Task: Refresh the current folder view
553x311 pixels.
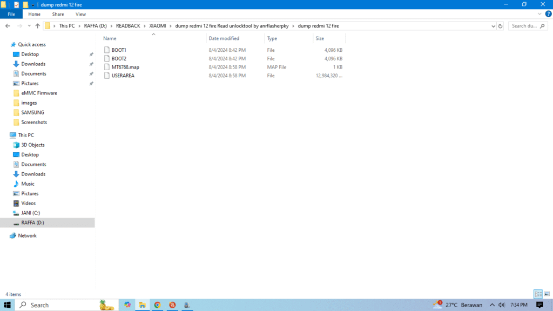Action: coord(500,26)
